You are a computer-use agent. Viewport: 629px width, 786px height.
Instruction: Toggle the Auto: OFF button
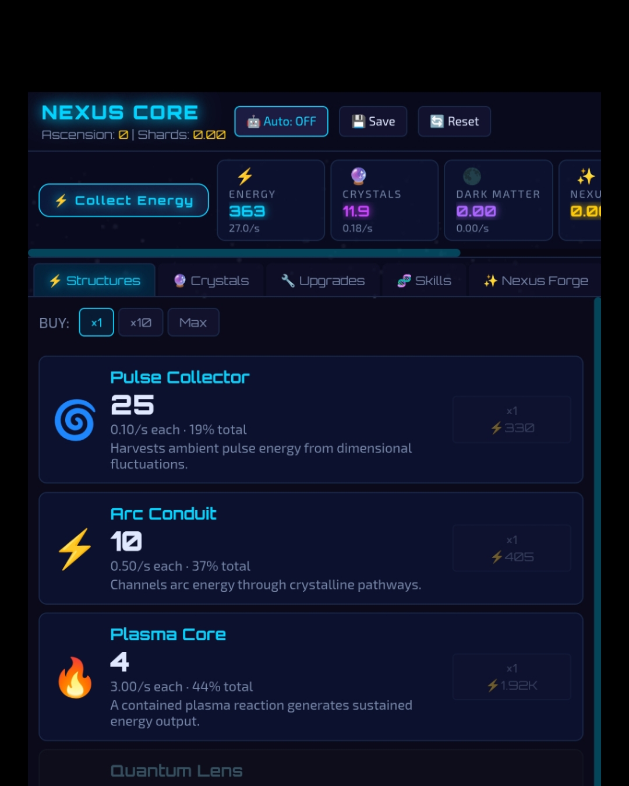coord(281,121)
